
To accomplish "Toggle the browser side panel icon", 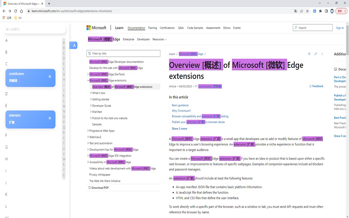I will point(326,11).
